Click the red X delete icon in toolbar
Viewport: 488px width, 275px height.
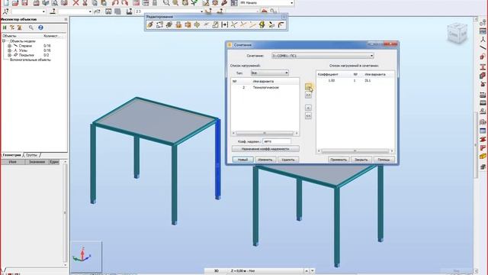[75, 3]
